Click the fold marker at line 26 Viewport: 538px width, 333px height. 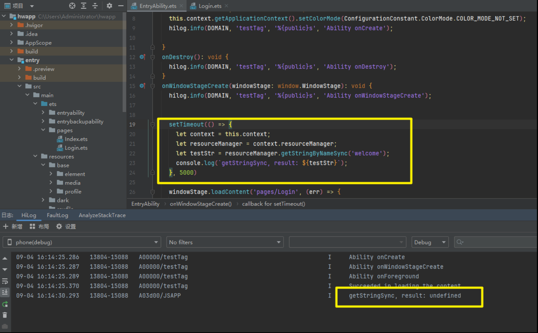pos(152,192)
